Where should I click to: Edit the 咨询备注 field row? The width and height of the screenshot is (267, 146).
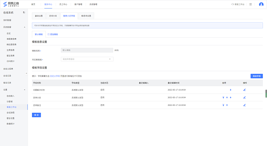click(x=244, y=105)
